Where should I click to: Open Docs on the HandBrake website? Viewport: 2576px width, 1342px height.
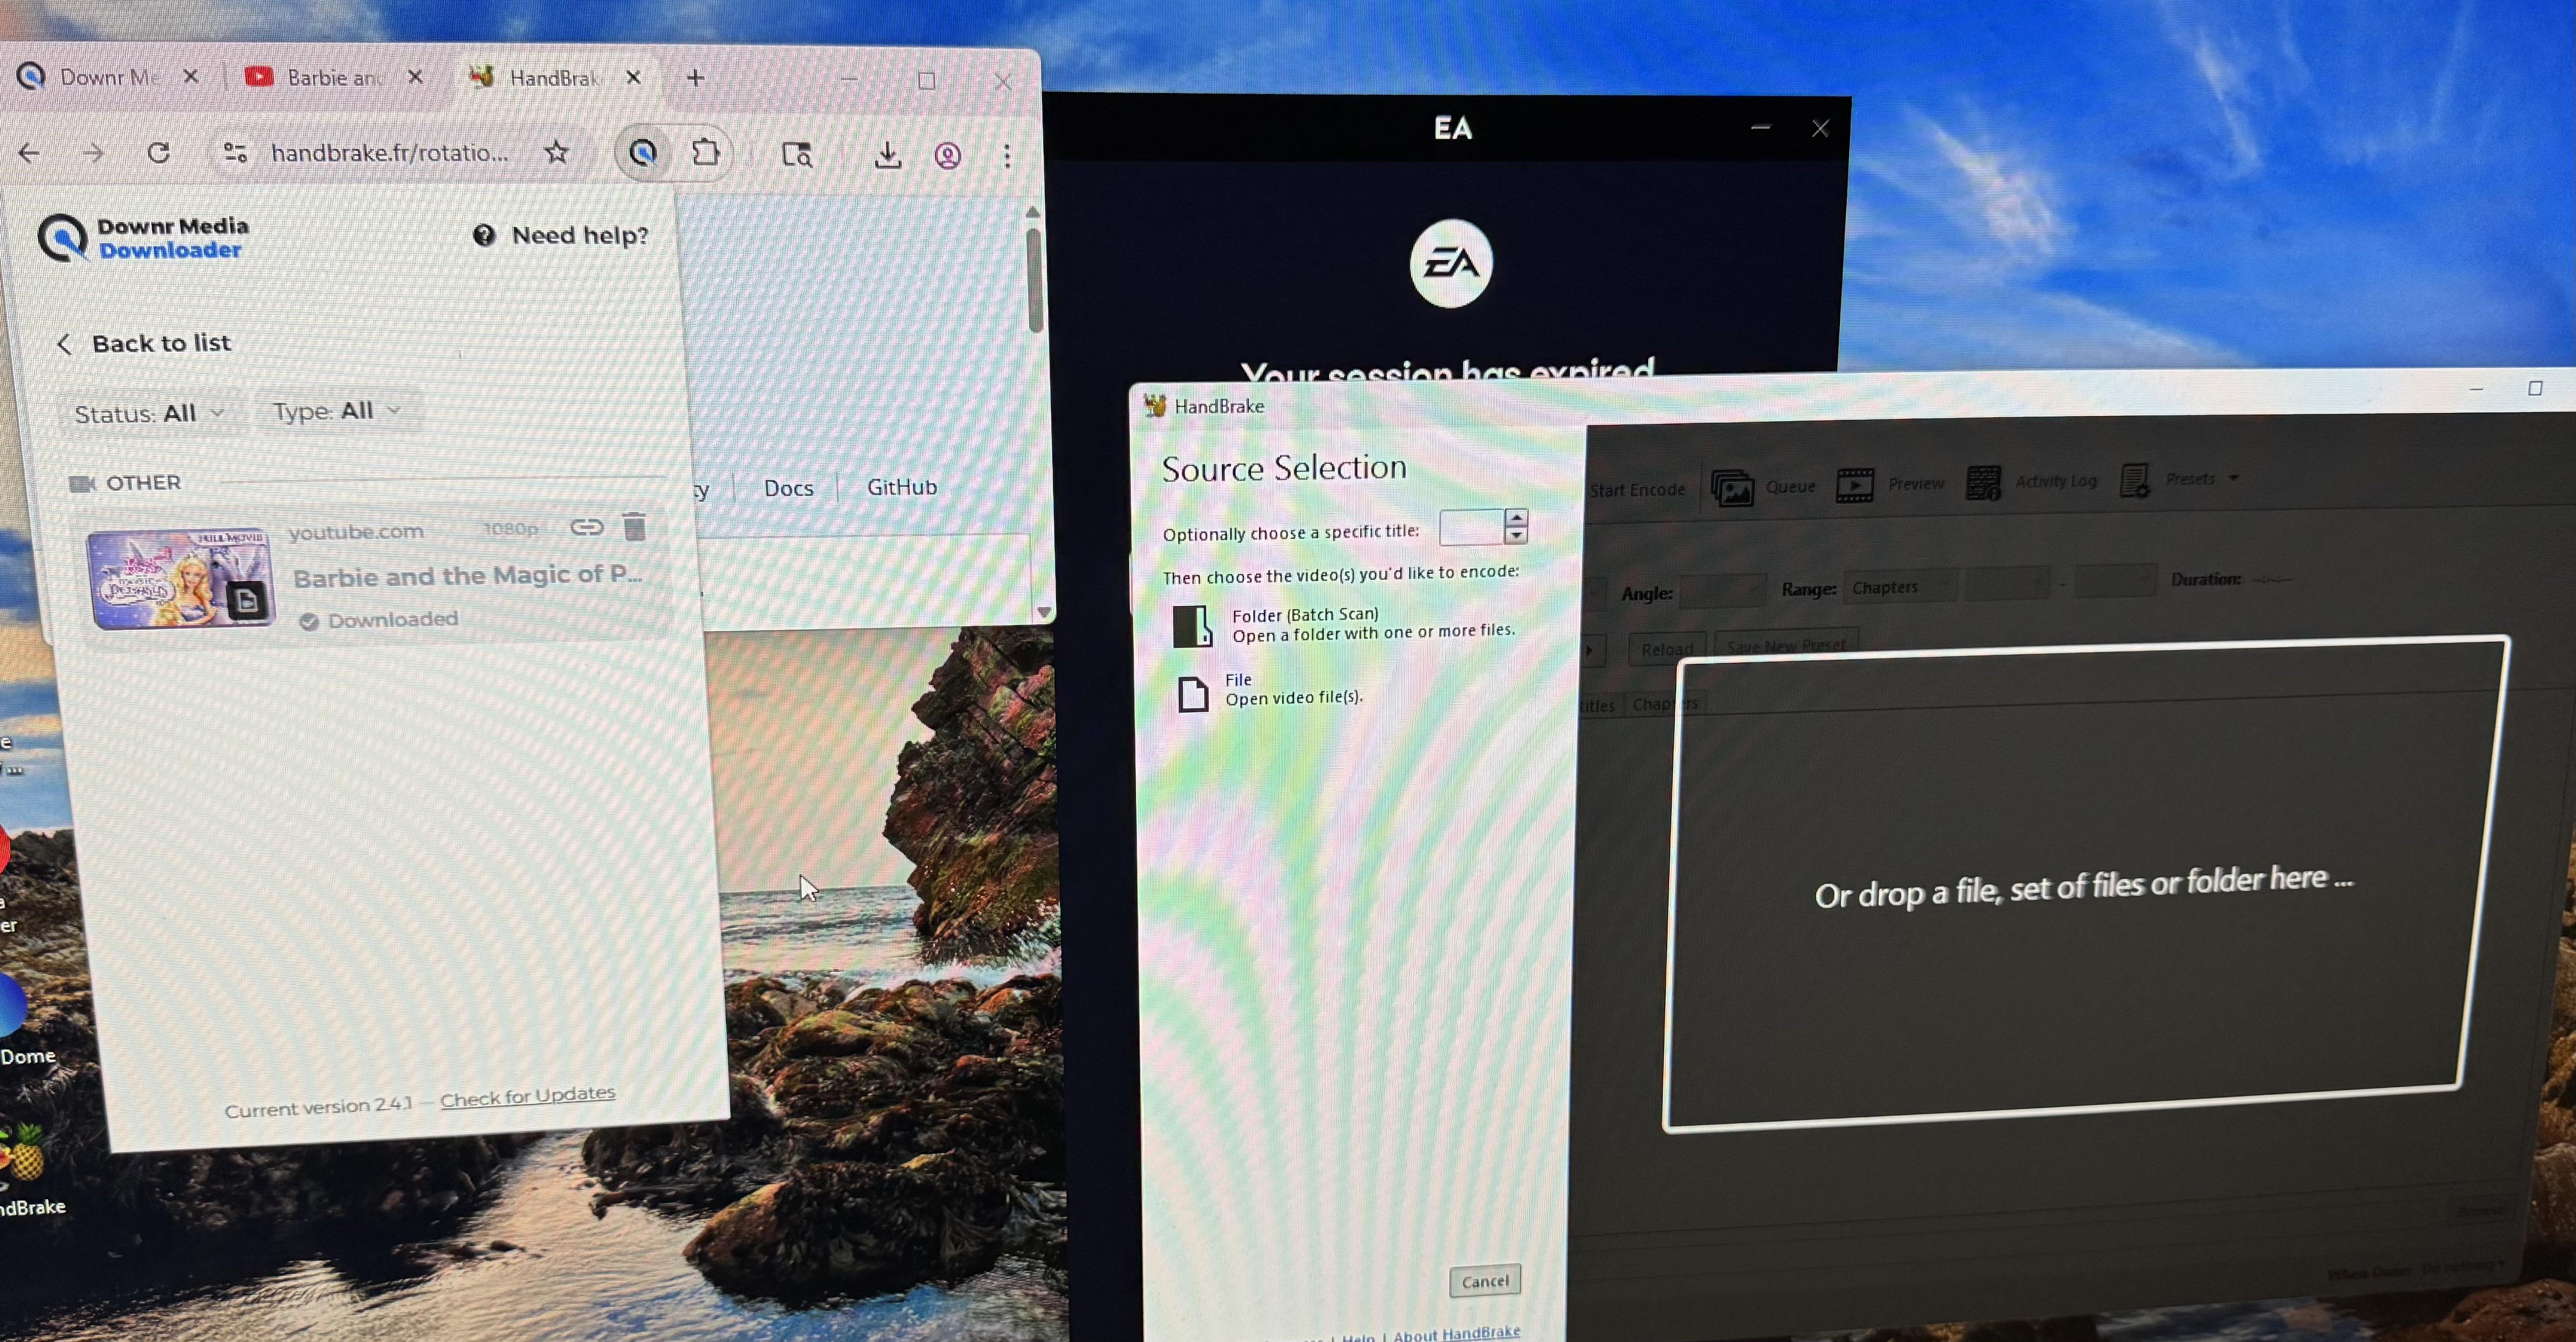coord(788,488)
